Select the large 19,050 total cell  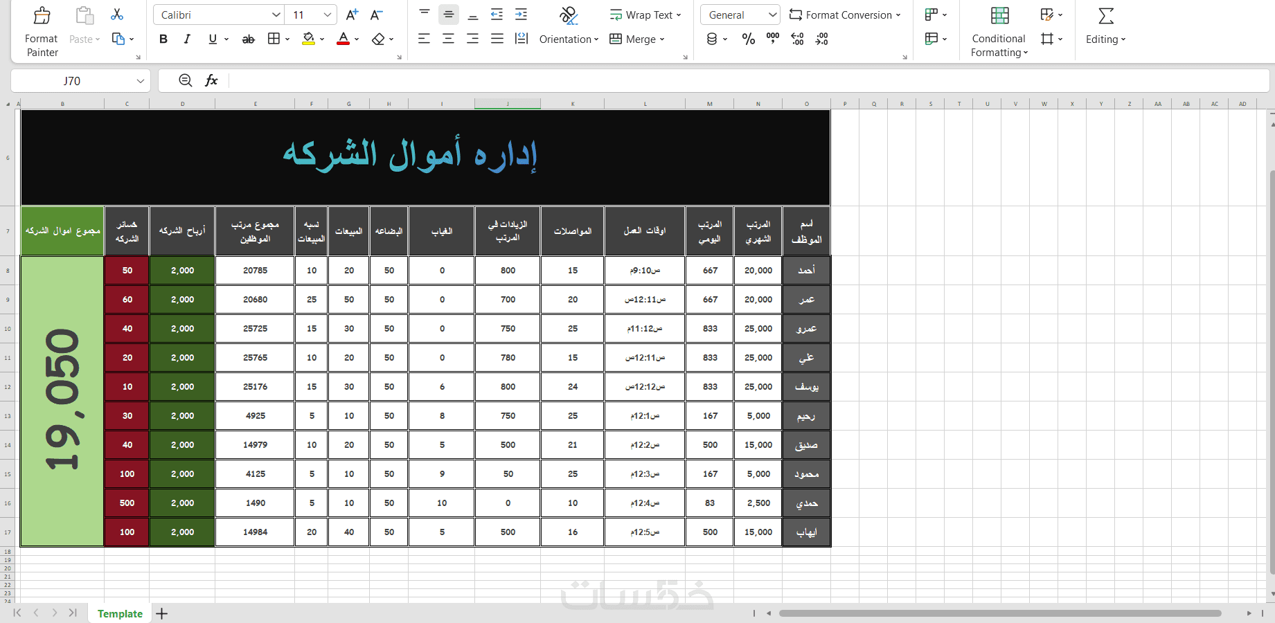coord(62,401)
